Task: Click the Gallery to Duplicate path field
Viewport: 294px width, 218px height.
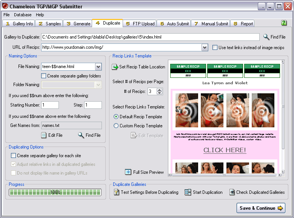Action: coord(150,37)
